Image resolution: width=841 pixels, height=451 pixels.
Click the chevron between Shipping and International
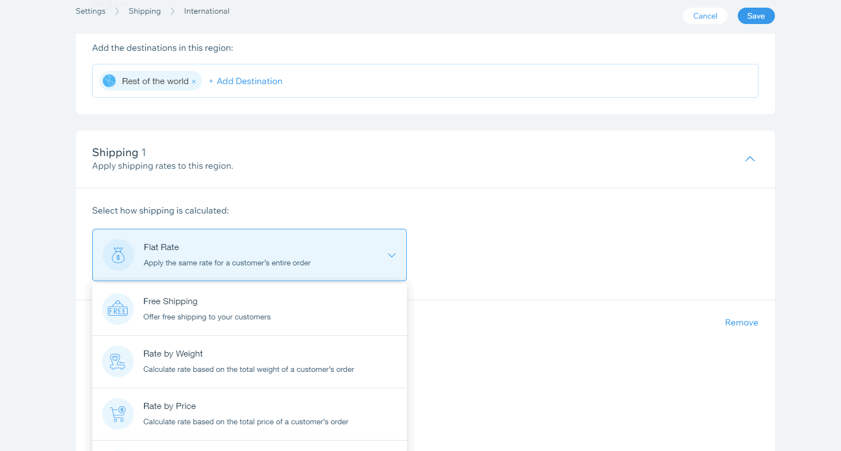point(173,11)
